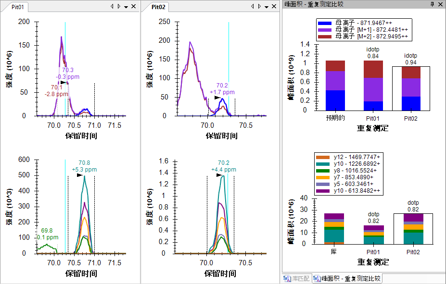
Task: Click the peak apex arrow at 70.8 in Pit01
Action: pos(80,175)
